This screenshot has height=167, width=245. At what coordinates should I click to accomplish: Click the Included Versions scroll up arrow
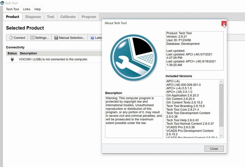tap(221, 82)
